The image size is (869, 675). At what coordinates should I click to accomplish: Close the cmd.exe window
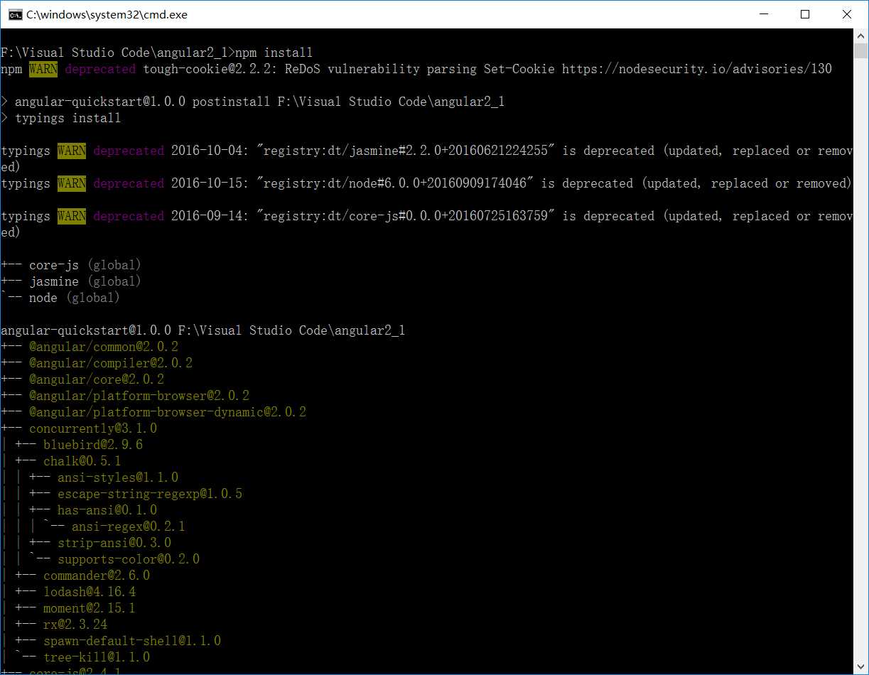(847, 14)
